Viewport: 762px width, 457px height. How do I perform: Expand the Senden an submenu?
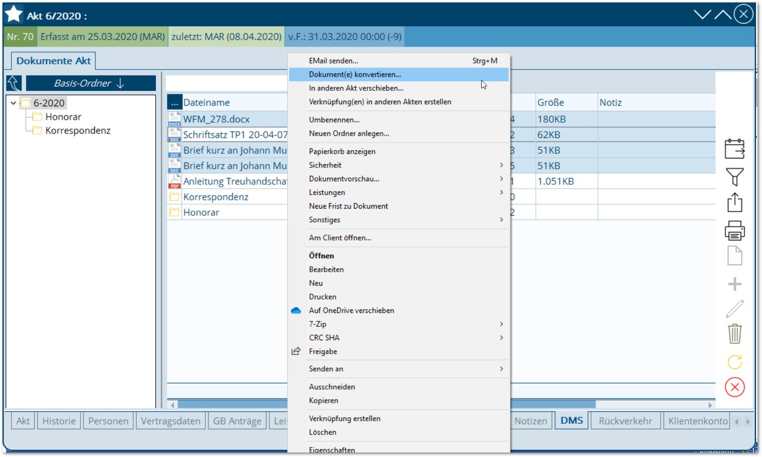coord(501,369)
